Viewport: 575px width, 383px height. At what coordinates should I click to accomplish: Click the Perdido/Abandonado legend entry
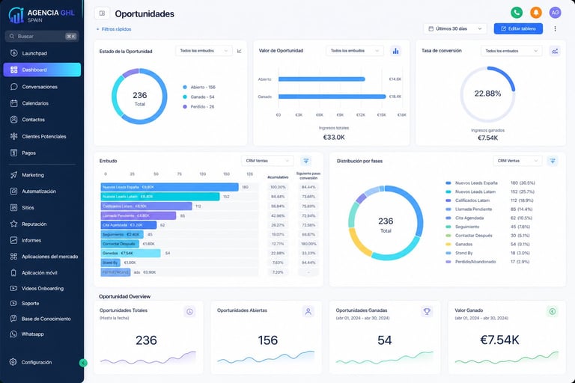pyautogui.click(x=487, y=262)
